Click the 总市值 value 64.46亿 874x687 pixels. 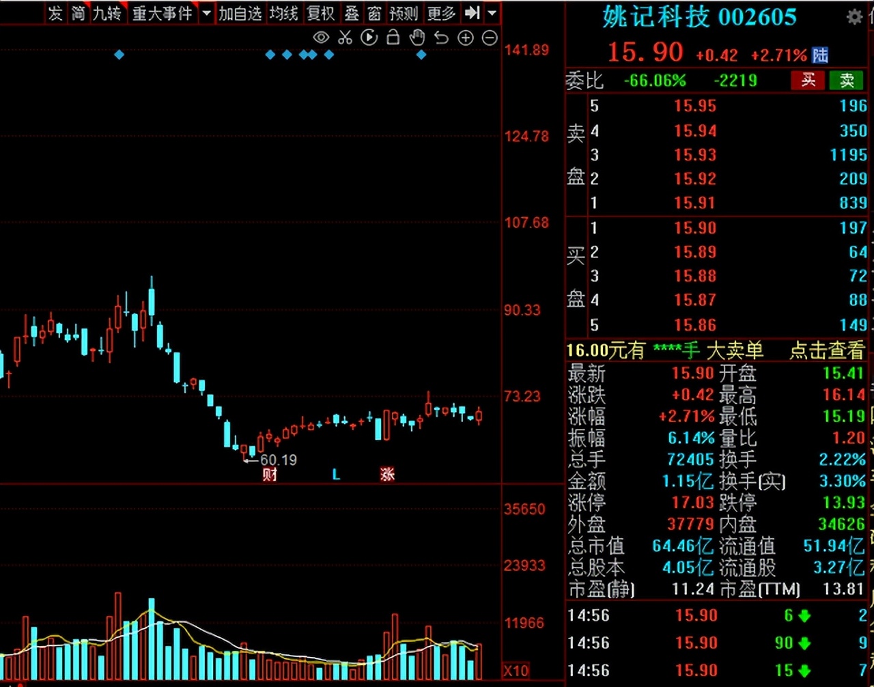tap(683, 546)
